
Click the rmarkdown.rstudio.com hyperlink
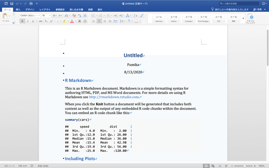(114, 97)
